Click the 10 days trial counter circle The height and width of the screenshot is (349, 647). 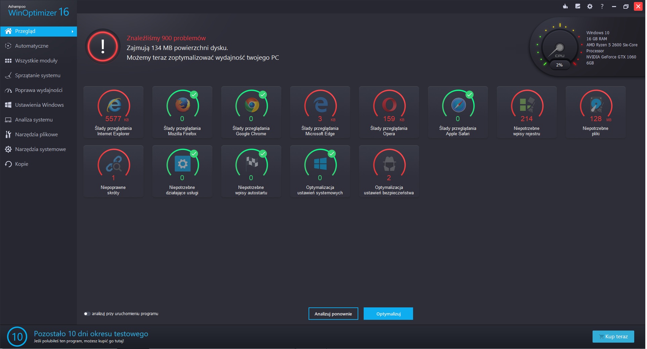(17, 337)
